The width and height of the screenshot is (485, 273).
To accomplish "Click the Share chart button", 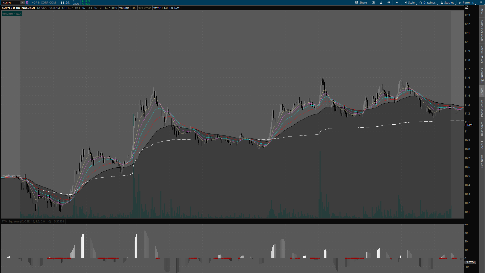I will pos(361,3).
